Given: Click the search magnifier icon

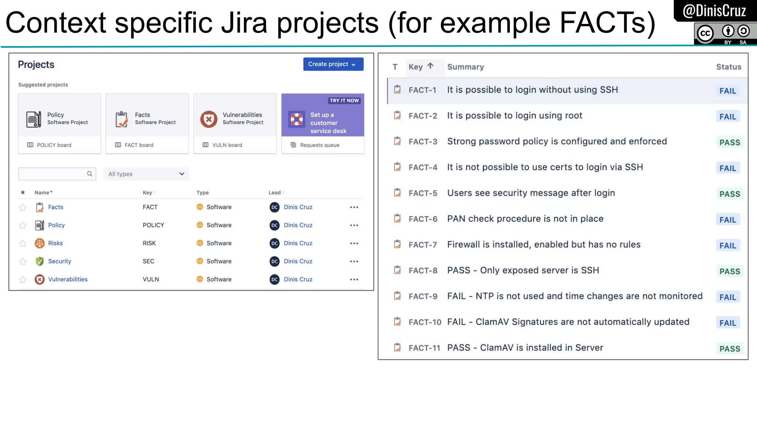Looking at the screenshot, I should click(x=89, y=174).
